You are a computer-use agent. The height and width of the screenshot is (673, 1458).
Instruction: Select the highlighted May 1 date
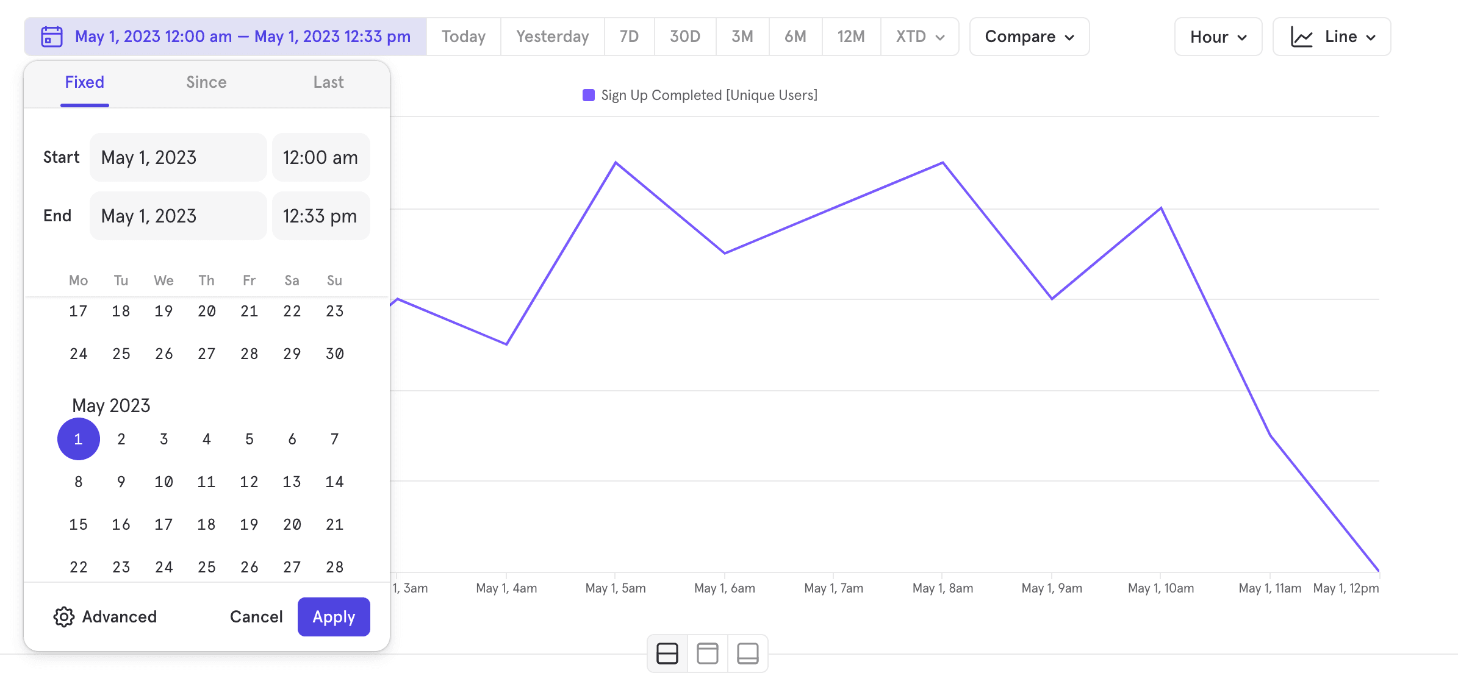78,439
